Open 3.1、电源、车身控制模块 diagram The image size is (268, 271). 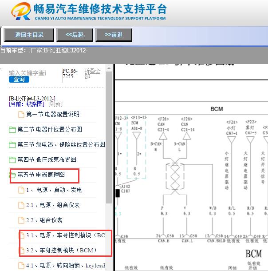click(x=66, y=235)
